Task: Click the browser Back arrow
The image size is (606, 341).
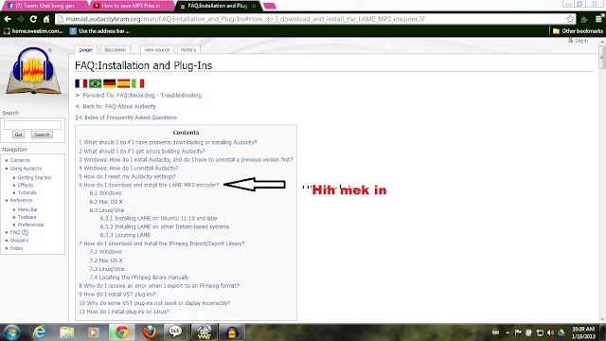Action: click(8, 19)
